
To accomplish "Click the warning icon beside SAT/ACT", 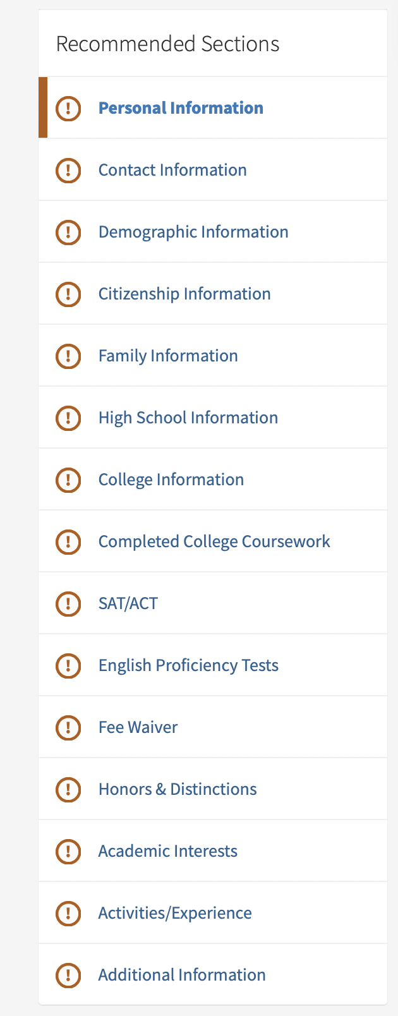I will coord(68,603).
